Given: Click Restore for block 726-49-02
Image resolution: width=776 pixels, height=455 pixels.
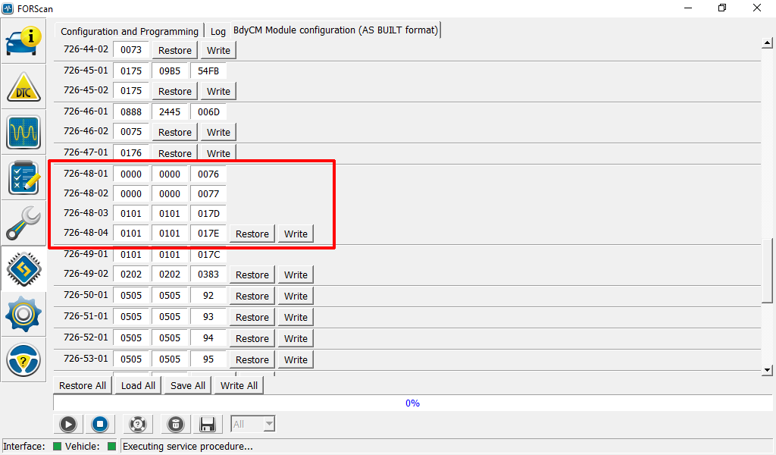Looking at the screenshot, I should pos(252,275).
